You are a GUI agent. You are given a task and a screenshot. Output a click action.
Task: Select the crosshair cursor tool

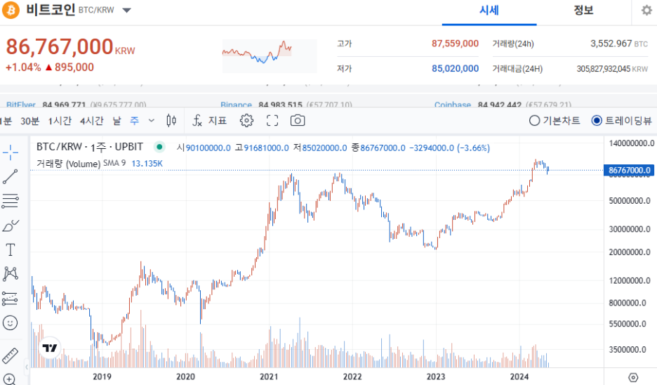(10, 152)
